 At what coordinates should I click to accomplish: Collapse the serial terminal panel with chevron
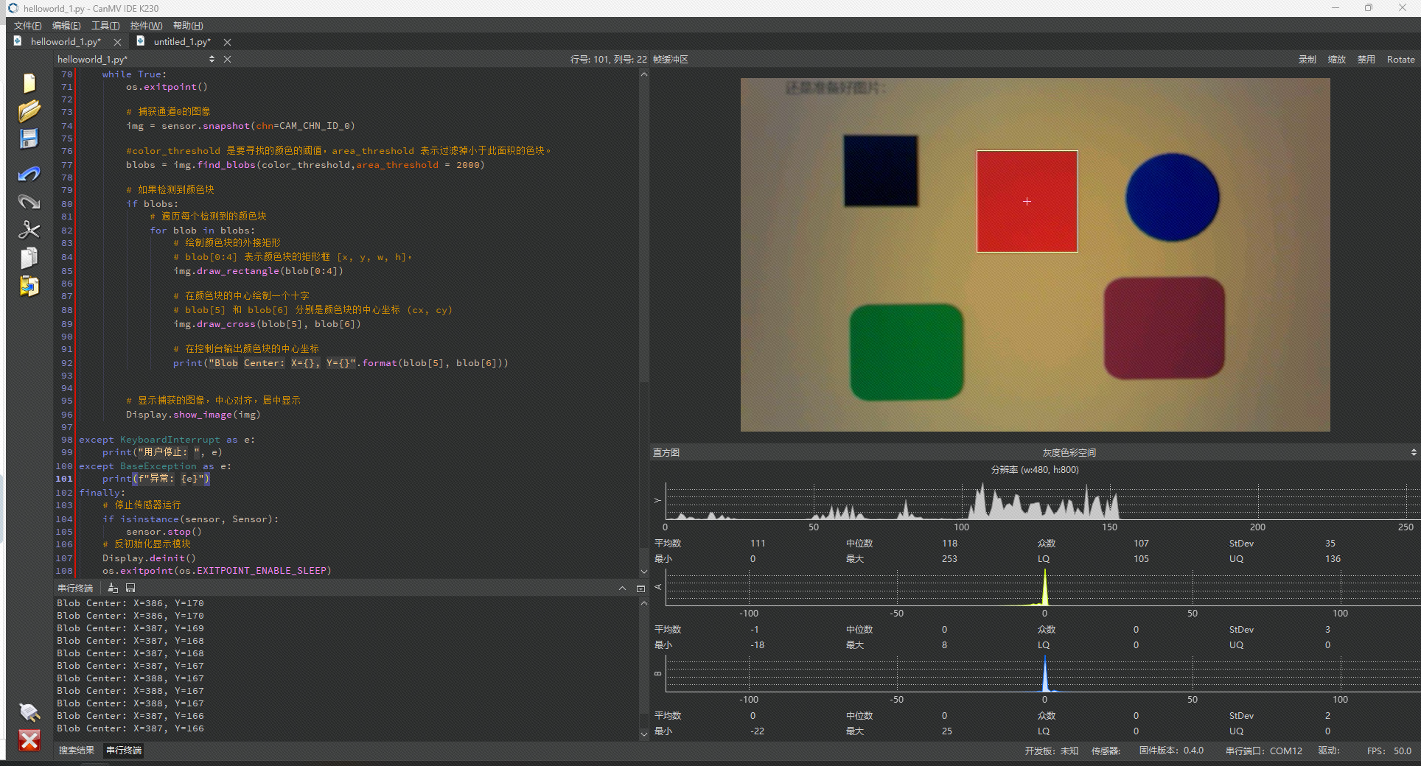[622, 588]
